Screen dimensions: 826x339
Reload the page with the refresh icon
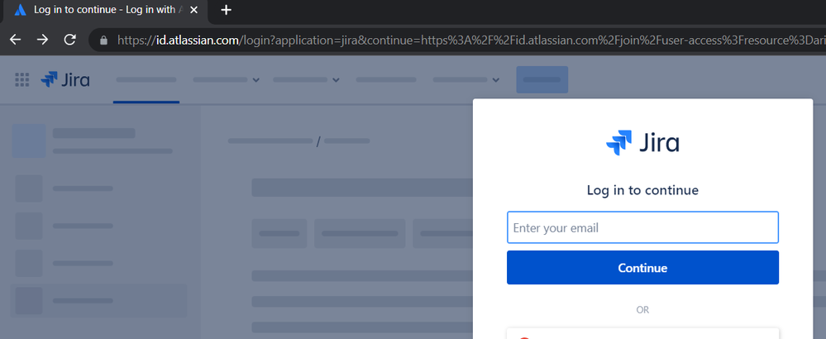(69, 40)
